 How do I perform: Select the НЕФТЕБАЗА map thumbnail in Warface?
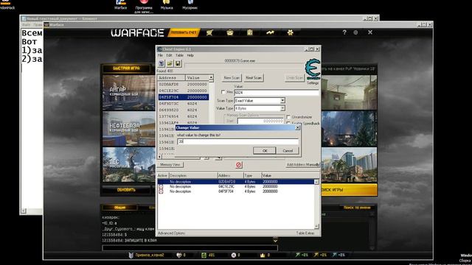click(129, 129)
